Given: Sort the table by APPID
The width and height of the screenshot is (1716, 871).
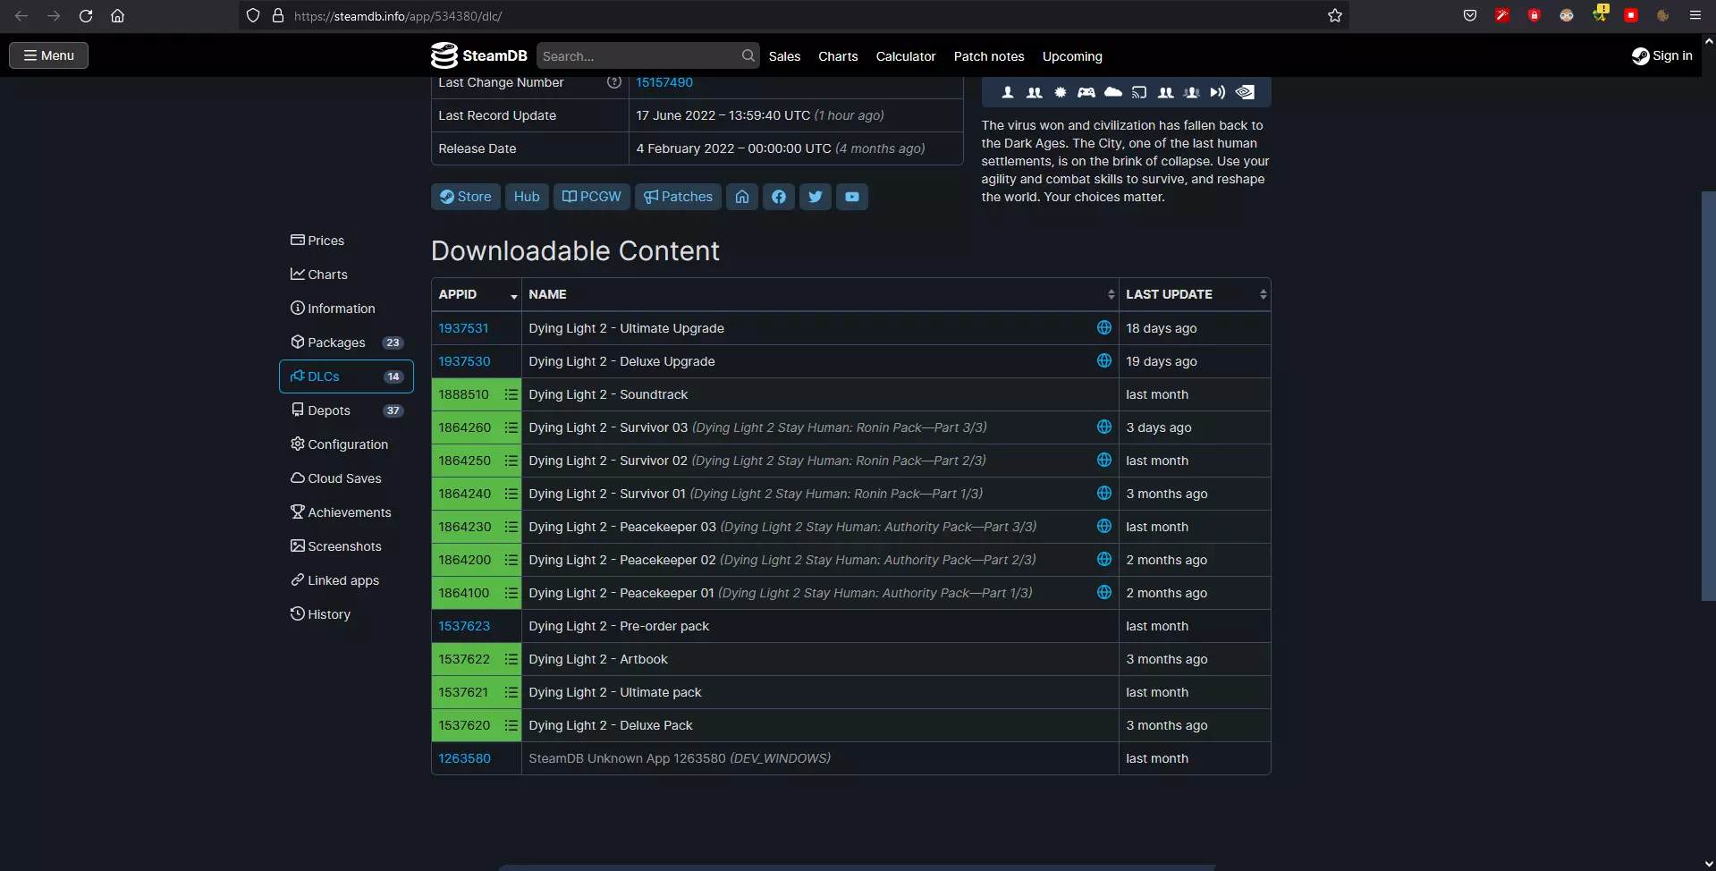Looking at the screenshot, I should (477, 294).
